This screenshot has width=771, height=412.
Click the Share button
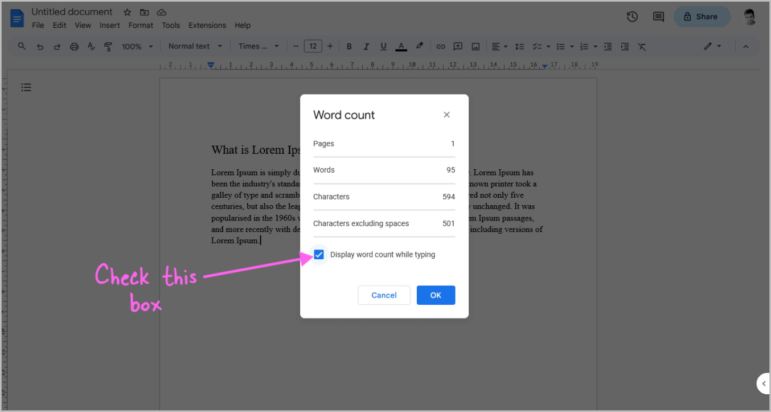[x=702, y=17]
